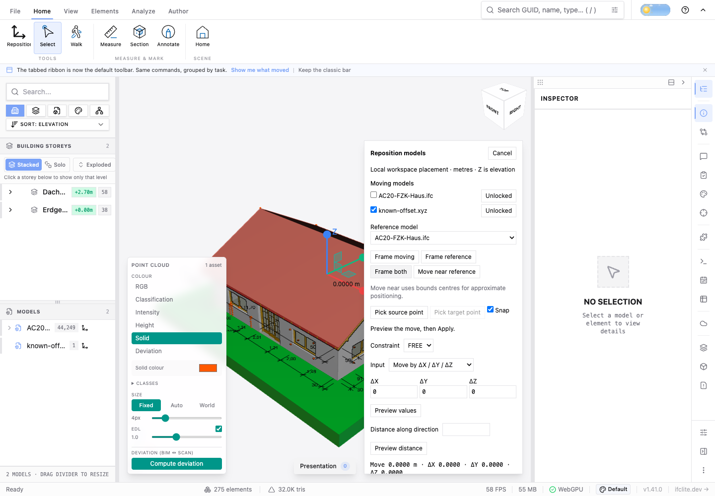Focus the ΔX input field
The width and height of the screenshot is (715, 496).
394,392
